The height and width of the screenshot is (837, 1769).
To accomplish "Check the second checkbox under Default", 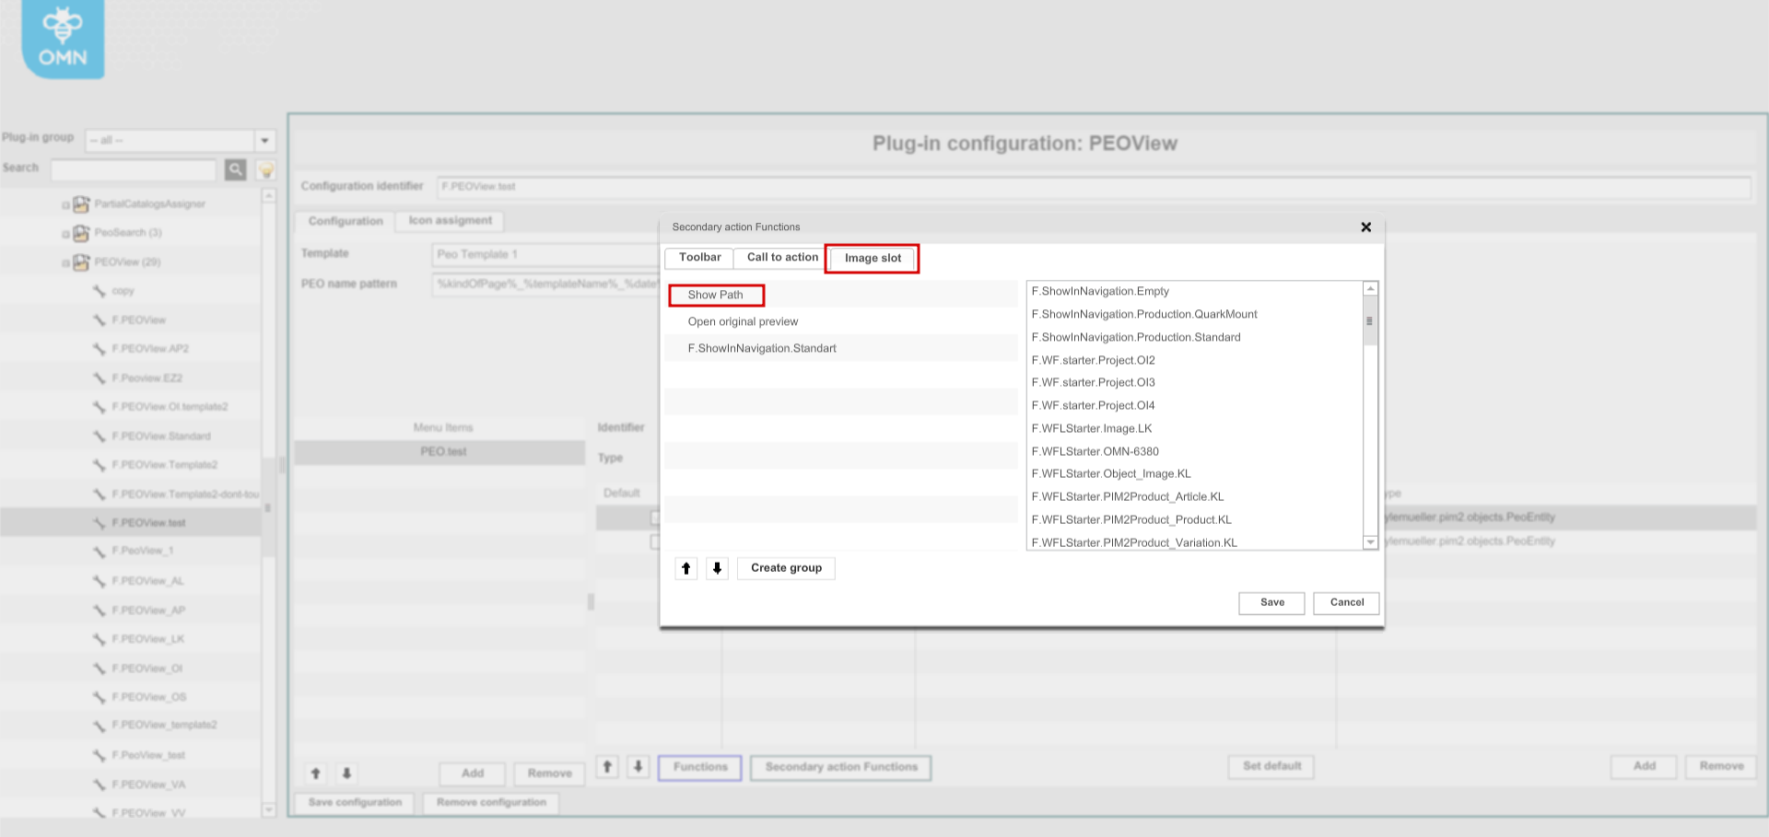I will coord(654,541).
